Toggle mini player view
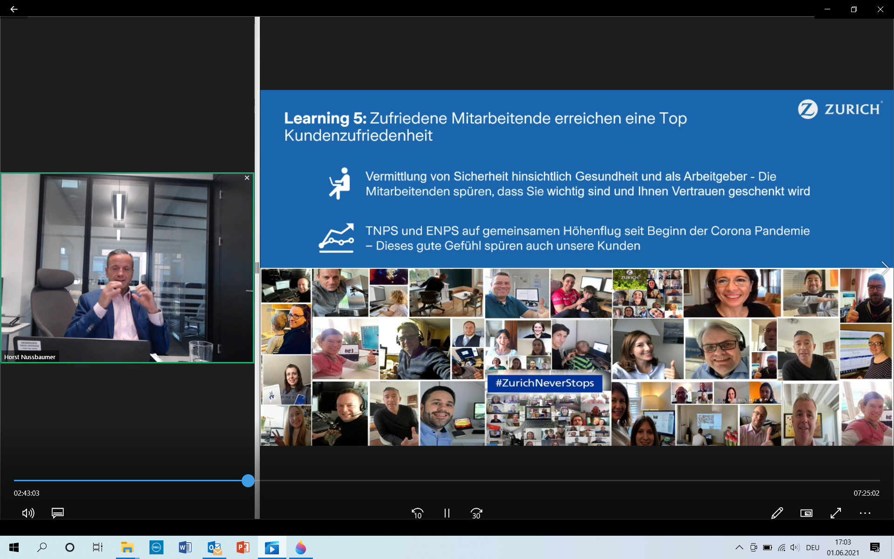The image size is (894, 559). [806, 513]
